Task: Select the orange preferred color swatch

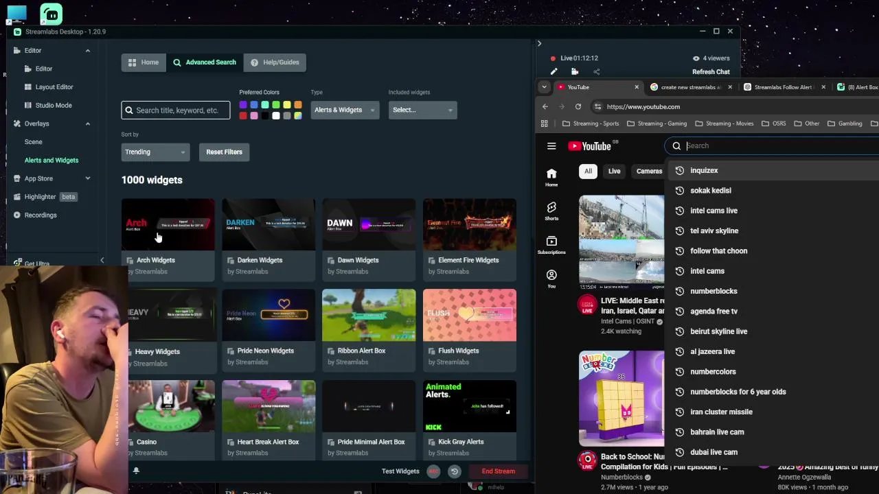Action: pos(298,105)
